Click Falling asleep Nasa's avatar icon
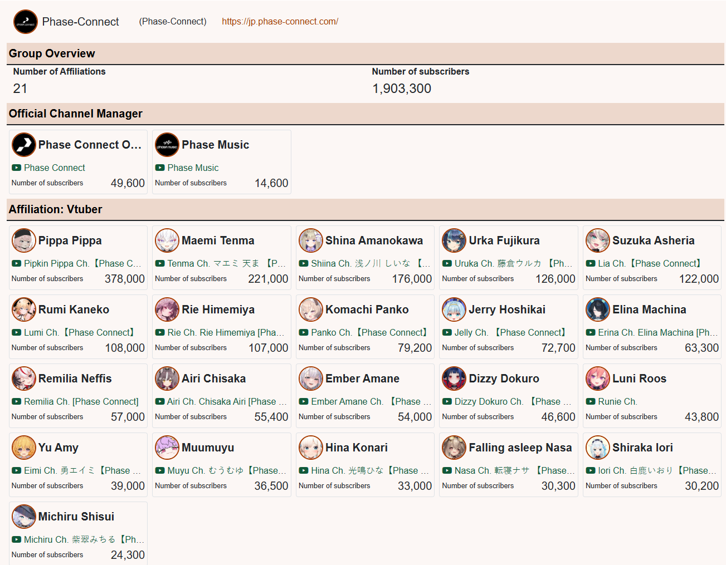726x565 pixels. [x=454, y=448]
